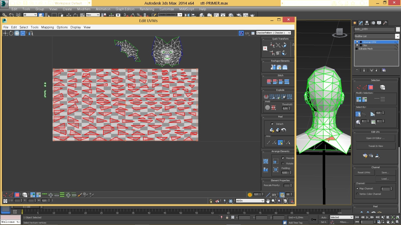Select Edge sub-object mode in UV editor bottom bar

click(x=11, y=195)
